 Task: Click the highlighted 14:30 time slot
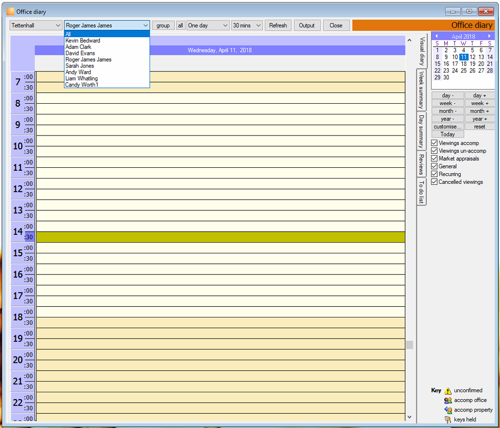pos(221,237)
